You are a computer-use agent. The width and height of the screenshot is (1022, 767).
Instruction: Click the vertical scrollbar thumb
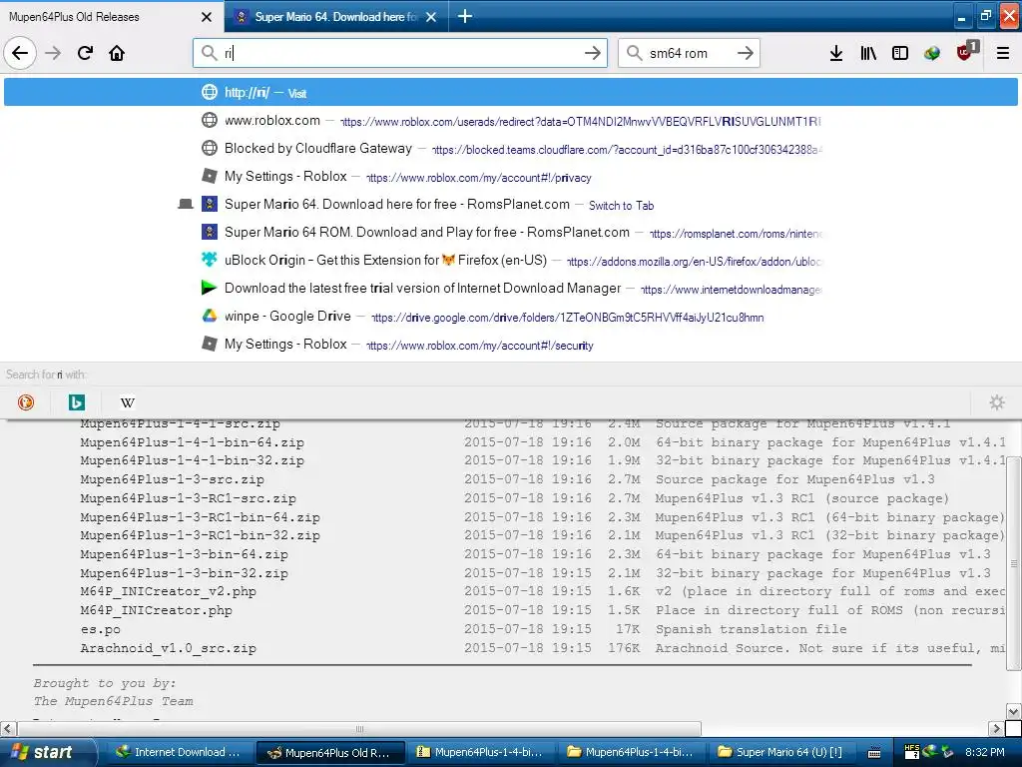(x=1013, y=563)
